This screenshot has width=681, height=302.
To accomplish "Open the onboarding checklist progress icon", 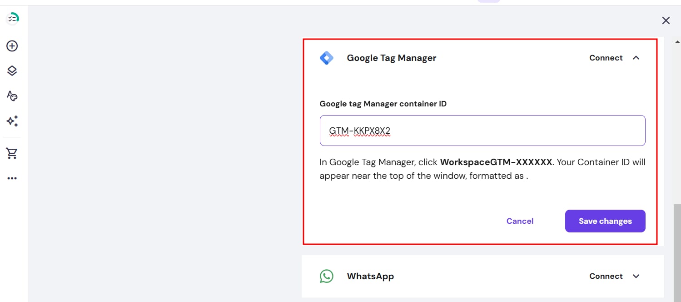I will pyautogui.click(x=12, y=19).
